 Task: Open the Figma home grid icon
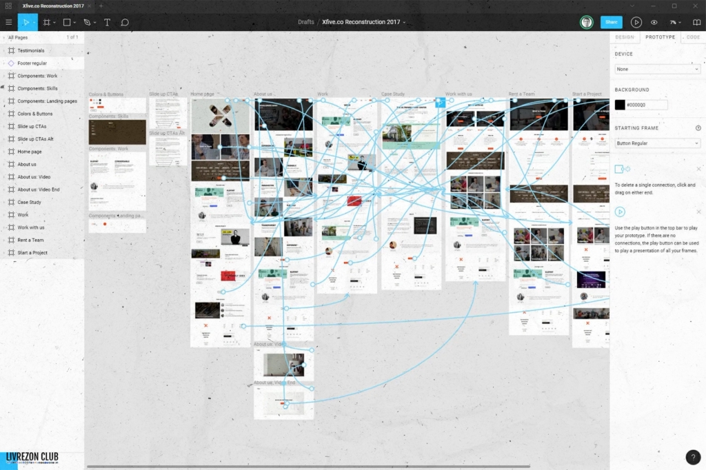coord(8,6)
